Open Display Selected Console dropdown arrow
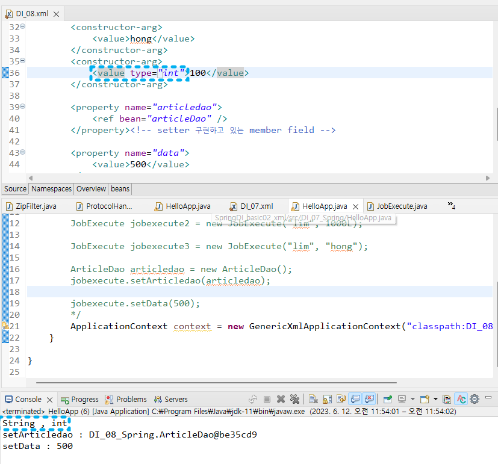 point(412,399)
